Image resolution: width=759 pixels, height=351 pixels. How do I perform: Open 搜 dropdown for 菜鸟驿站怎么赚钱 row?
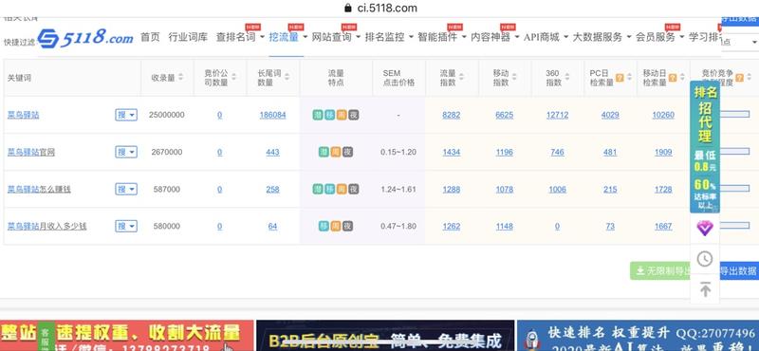pyautogui.click(x=126, y=190)
